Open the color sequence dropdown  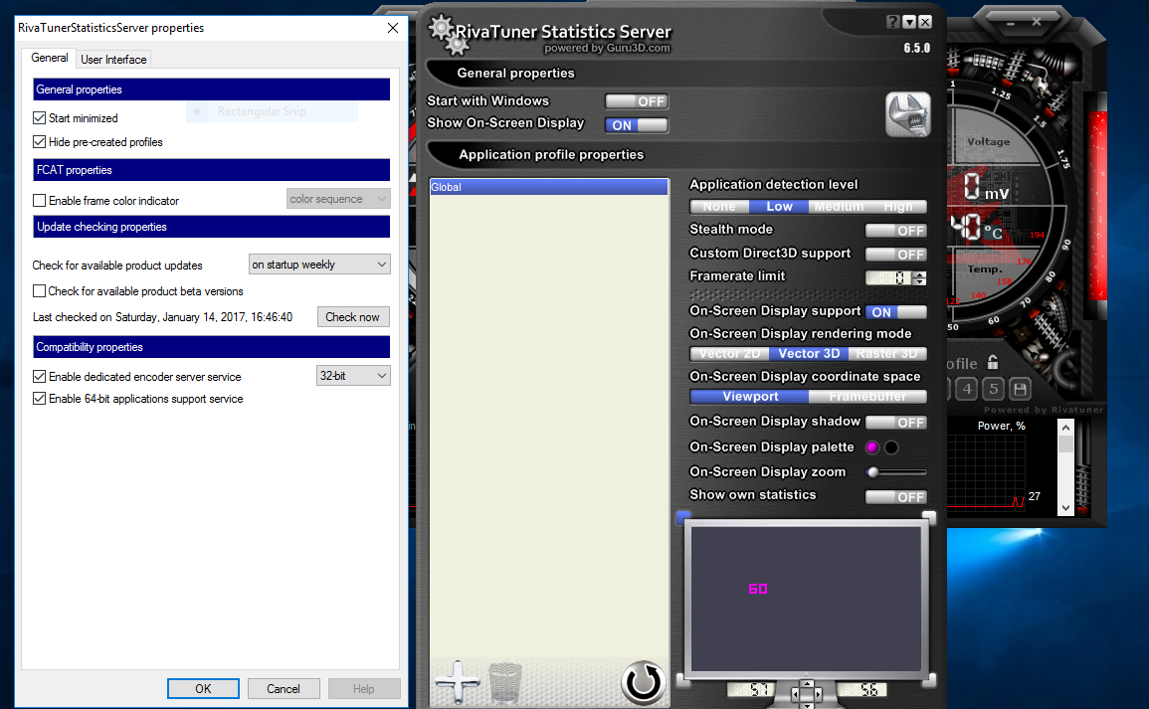pyautogui.click(x=338, y=199)
